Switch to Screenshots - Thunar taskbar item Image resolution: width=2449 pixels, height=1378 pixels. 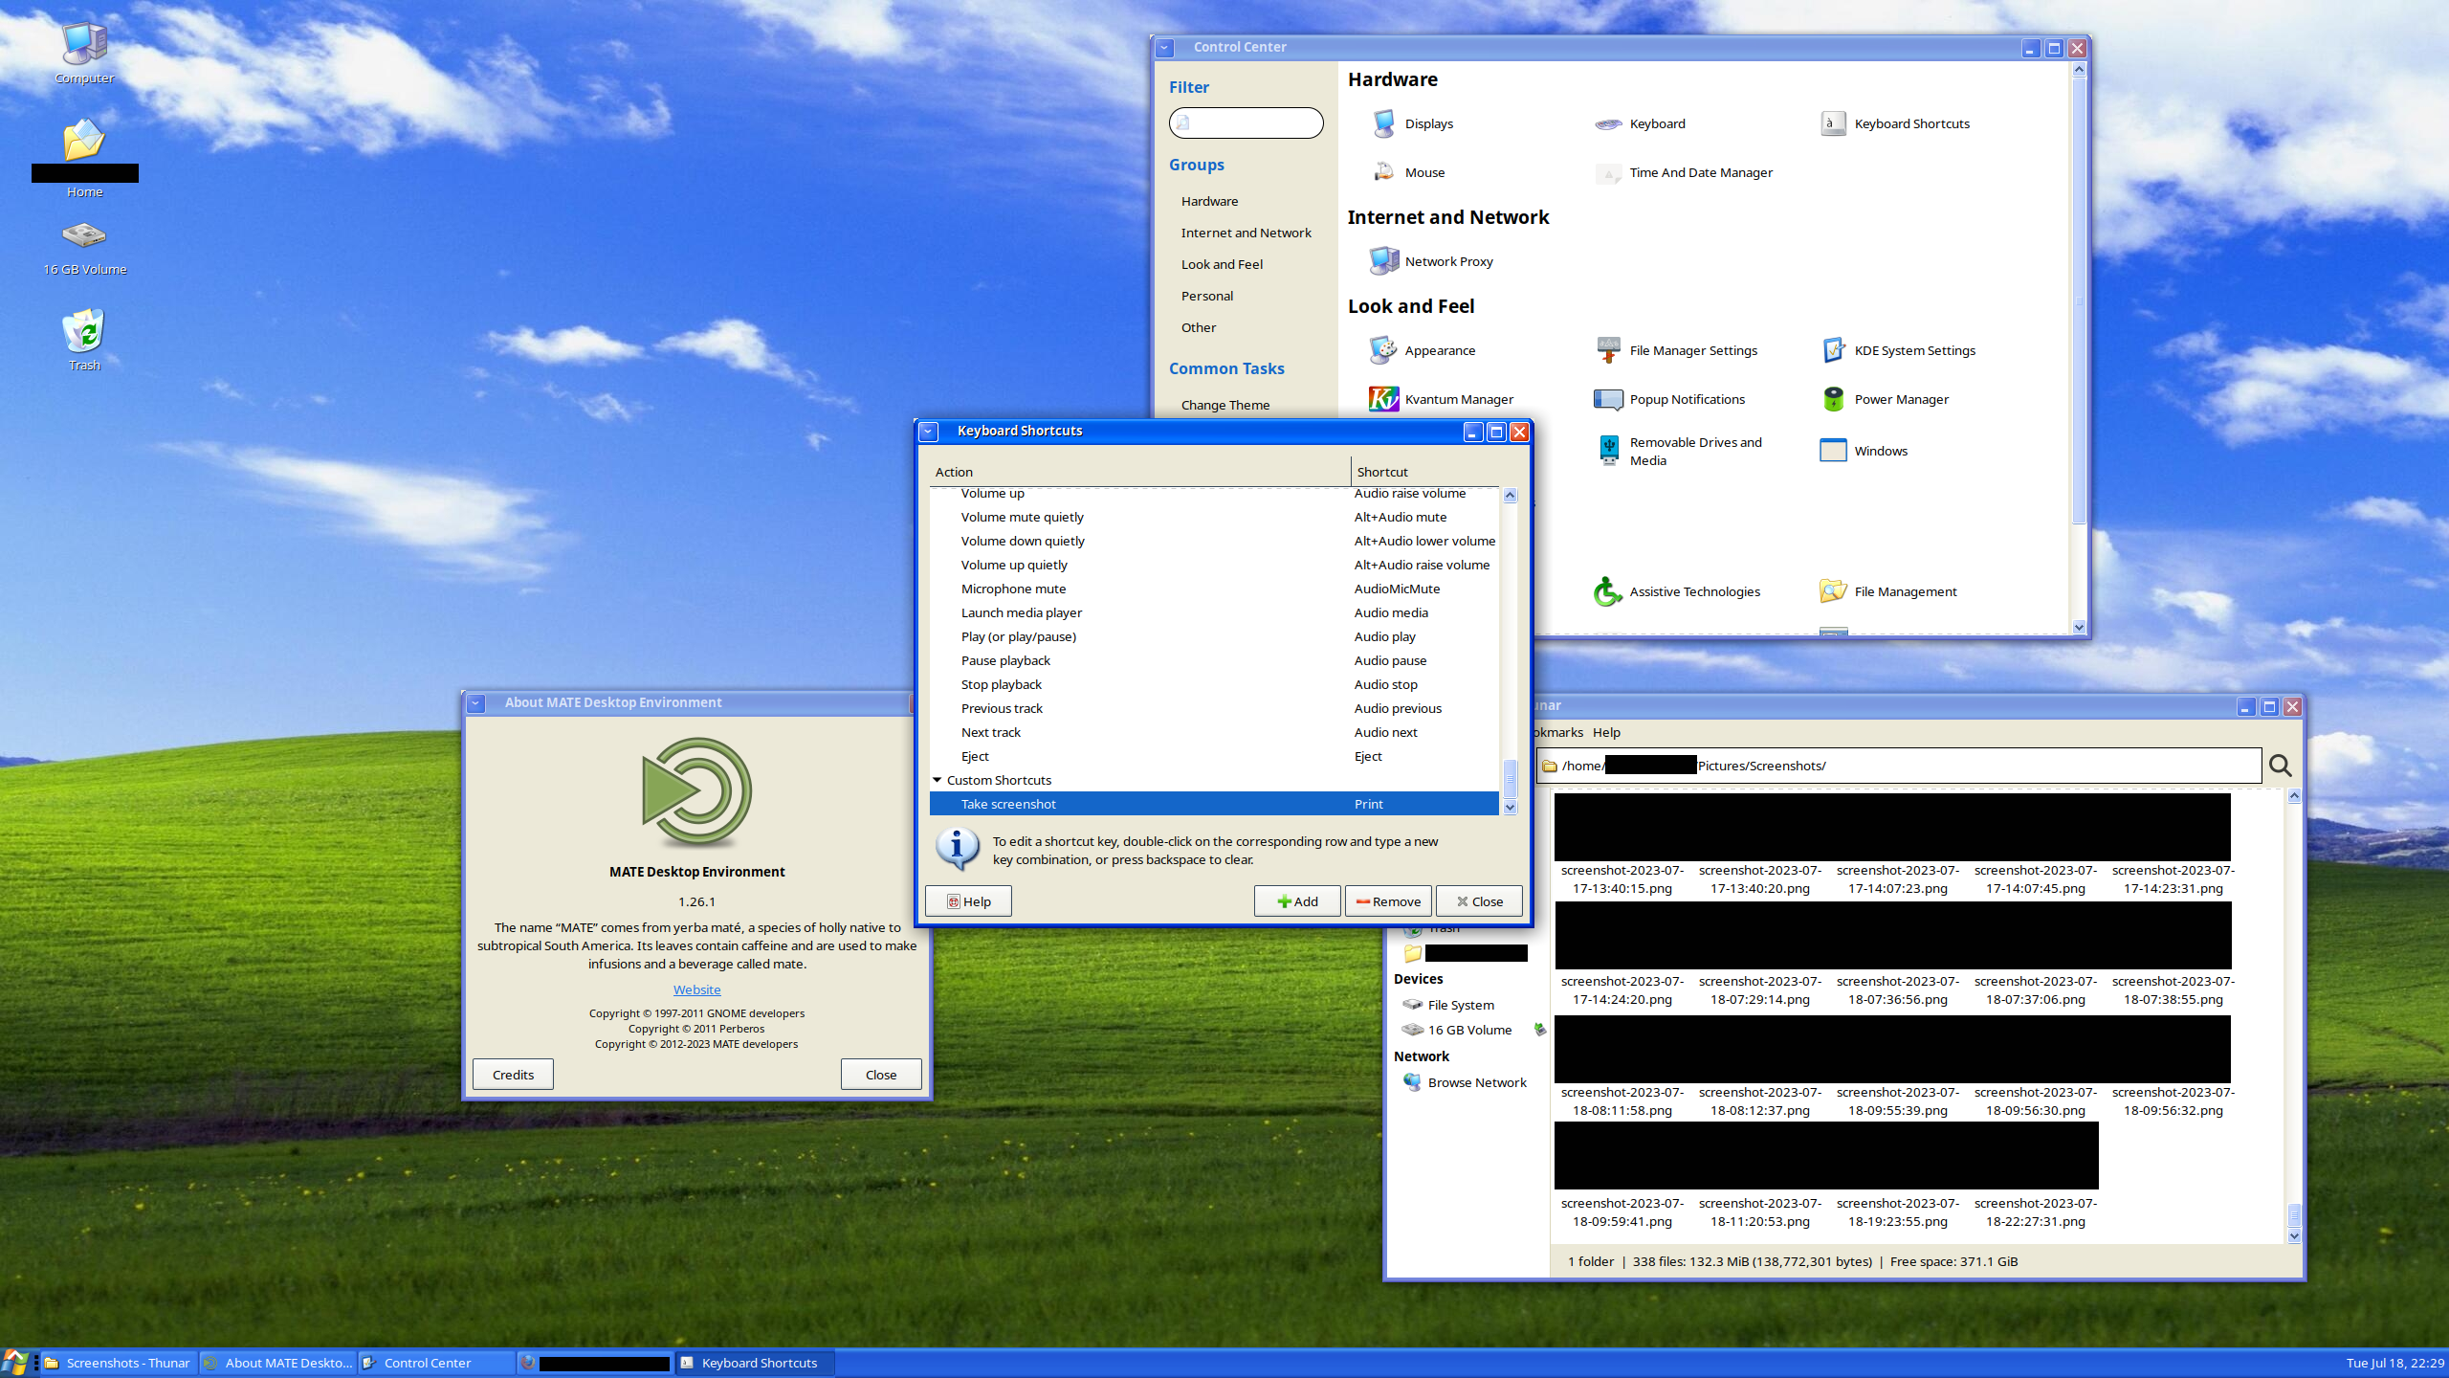[119, 1363]
